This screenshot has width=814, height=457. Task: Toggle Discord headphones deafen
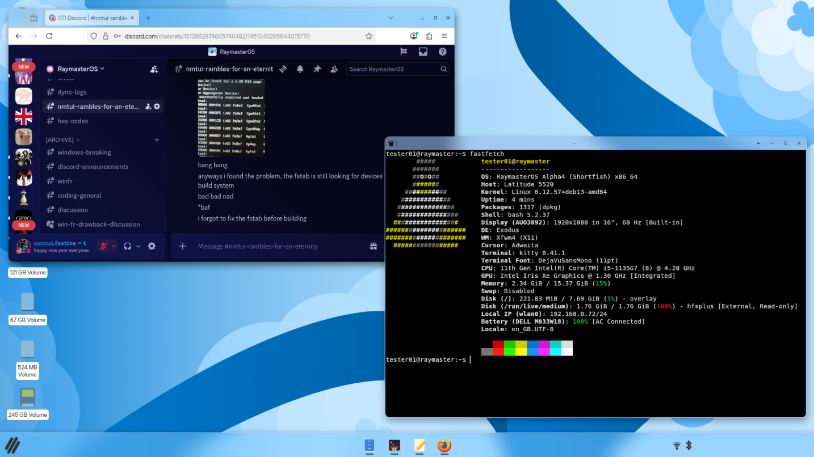click(128, 246)
